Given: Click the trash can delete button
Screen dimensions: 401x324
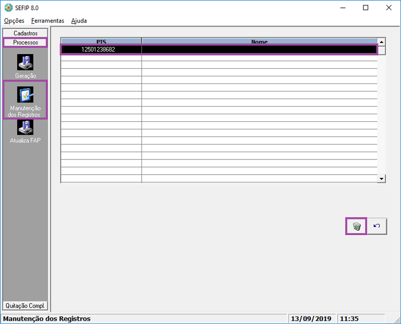Looking at the screenshot, I should 356,226.
